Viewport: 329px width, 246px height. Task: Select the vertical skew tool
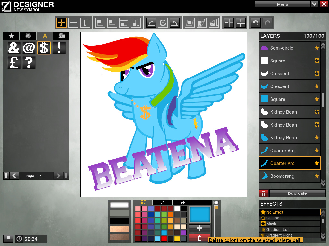[x=214, y=23]
